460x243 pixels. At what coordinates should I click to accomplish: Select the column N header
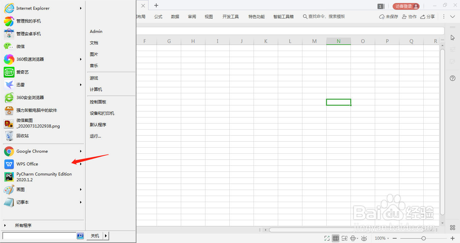point(338,41)
